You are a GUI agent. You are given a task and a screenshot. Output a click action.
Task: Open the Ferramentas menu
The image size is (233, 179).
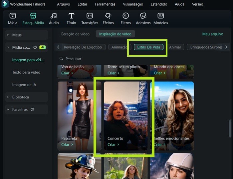pos(105,4)
